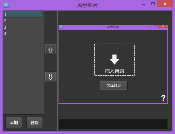The height and width of the screenshot is (134, 175).
Task: Click the move-down arrow button
Action: [50, 76]
